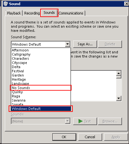Choose the Garden sound scheme
129x144 pixels.
point(41,75)
